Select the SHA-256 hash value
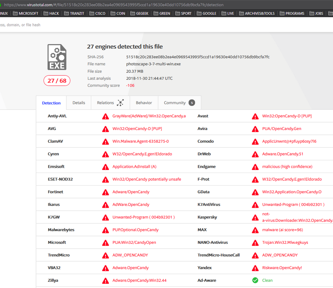The width and height of the screenshot is (333, 288). (198, 57)
